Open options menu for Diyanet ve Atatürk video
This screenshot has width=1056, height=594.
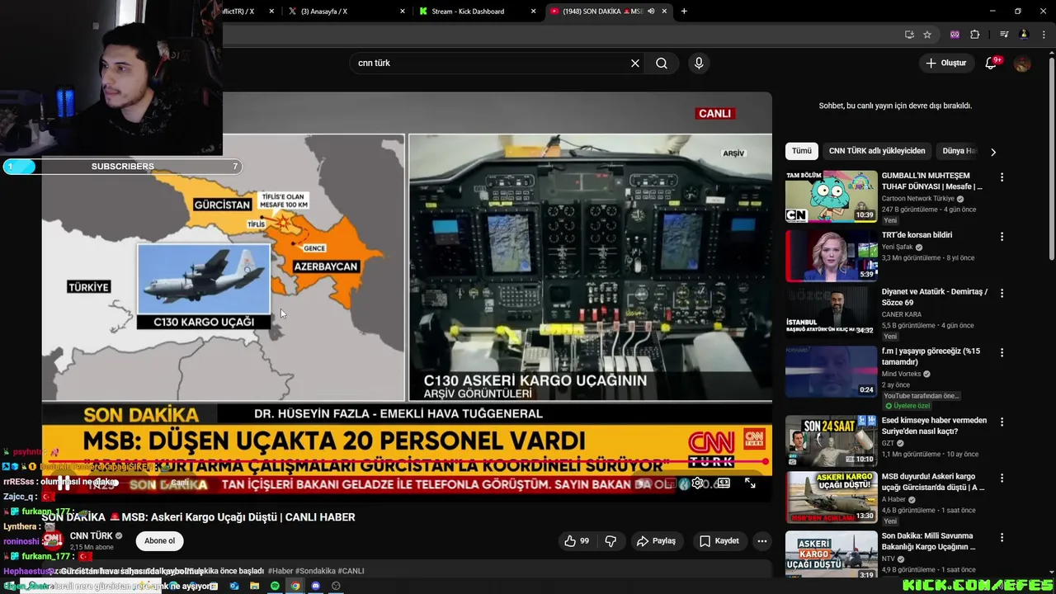1002,293
